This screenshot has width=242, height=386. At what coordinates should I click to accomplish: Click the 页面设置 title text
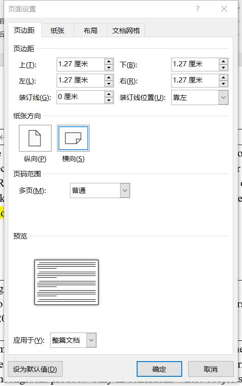(x=22, y=9)
